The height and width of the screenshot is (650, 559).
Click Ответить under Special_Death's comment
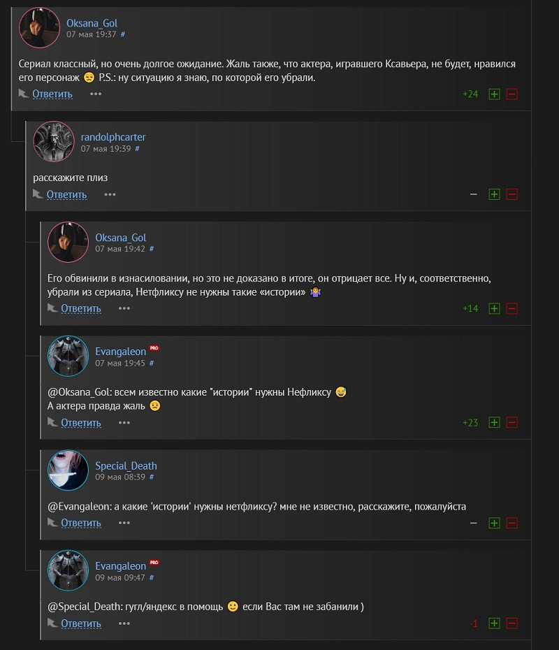81,523
